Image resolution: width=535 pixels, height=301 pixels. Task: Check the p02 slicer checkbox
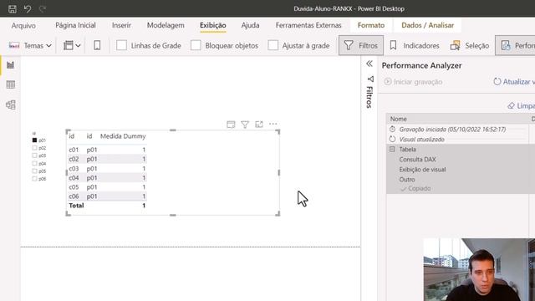34,148
